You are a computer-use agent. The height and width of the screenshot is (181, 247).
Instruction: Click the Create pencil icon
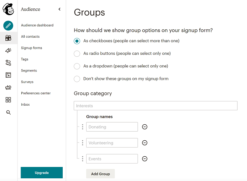(x=8, y=25)
